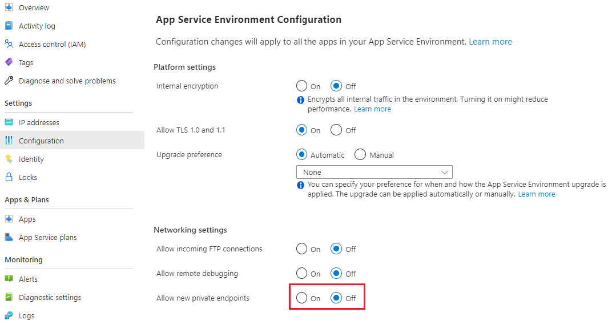Screen dimensions: 608x324
Task: Go to Diagnostic settings in sidebar
Action: pyautogui.click(x=50, y=297)
